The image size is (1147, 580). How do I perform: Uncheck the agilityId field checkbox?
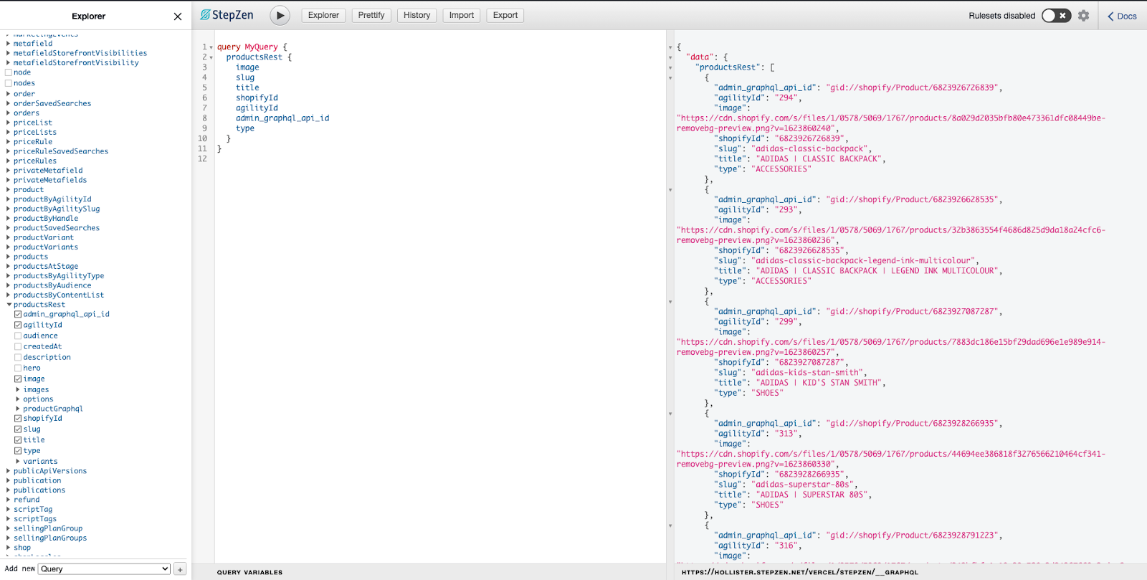(x=18, y=325)
